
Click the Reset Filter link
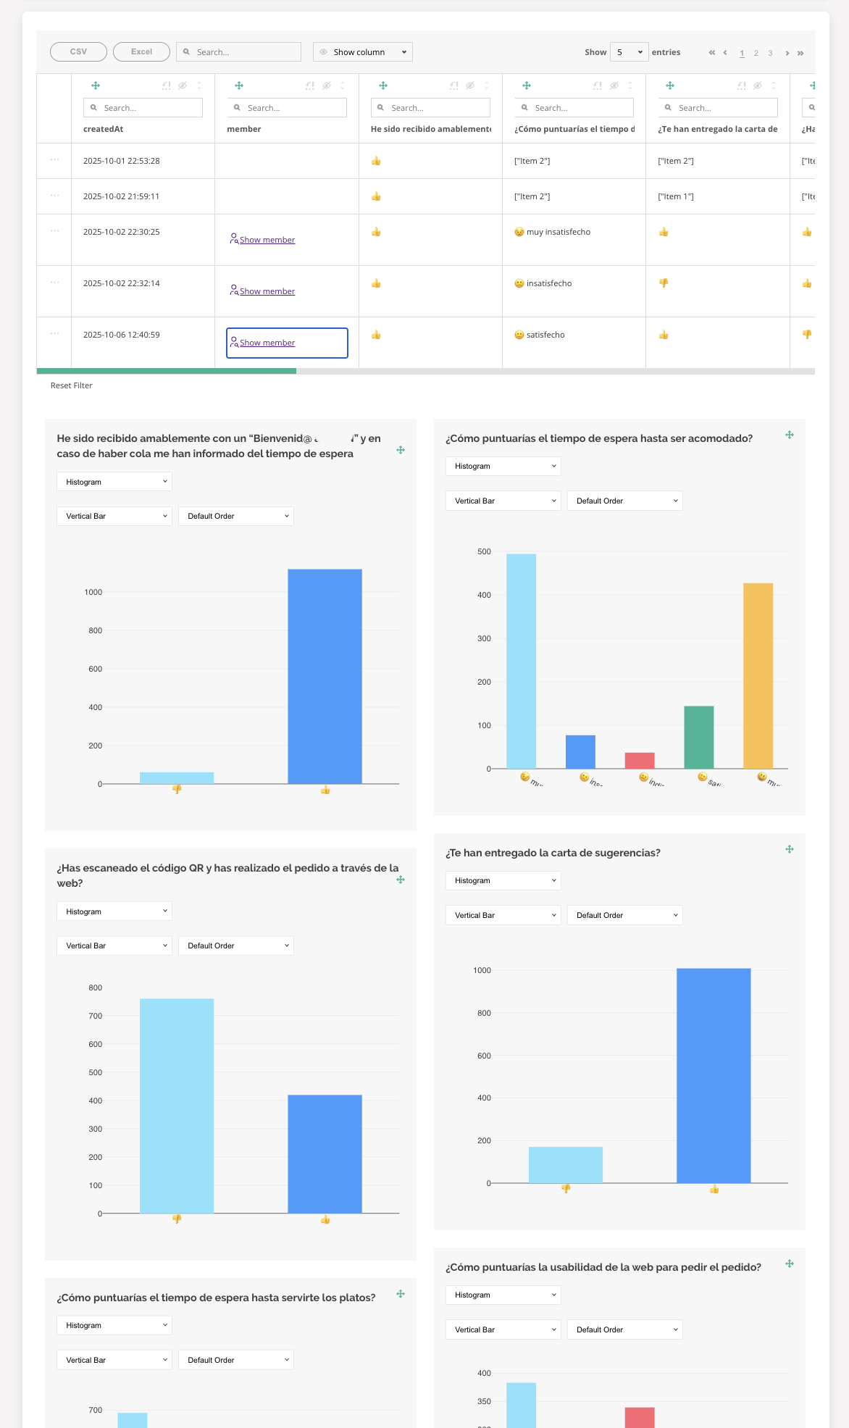[72, 385]
